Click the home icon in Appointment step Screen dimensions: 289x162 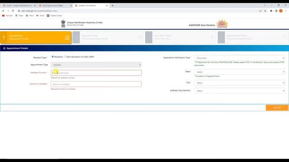point(67,38)
